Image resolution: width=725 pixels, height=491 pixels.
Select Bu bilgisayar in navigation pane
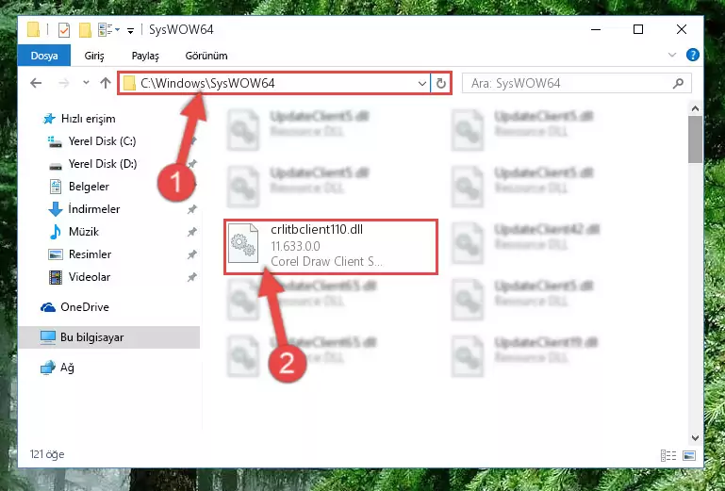click(x=109, y=337)
